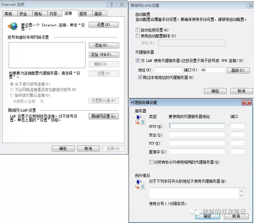The image size is (254, 223).
Task: Click the HTTP(H) proxy address field
Action: point(197,126)
